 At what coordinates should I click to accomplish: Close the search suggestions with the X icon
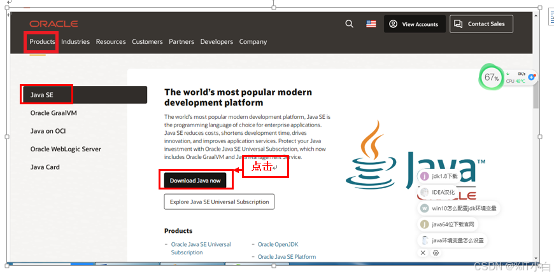(x=423, y=252)
